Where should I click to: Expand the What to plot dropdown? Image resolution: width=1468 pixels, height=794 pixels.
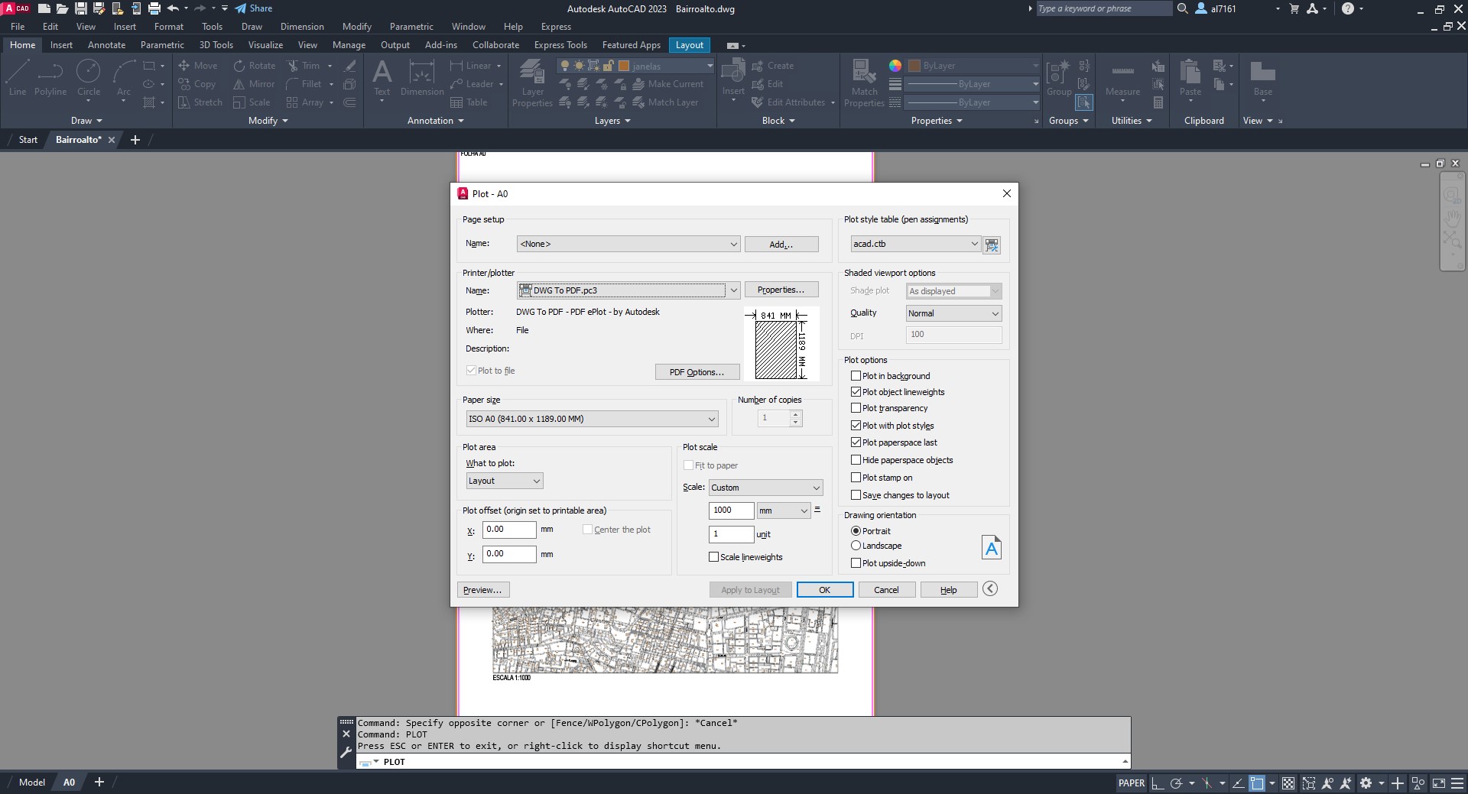tap(505, 481)
